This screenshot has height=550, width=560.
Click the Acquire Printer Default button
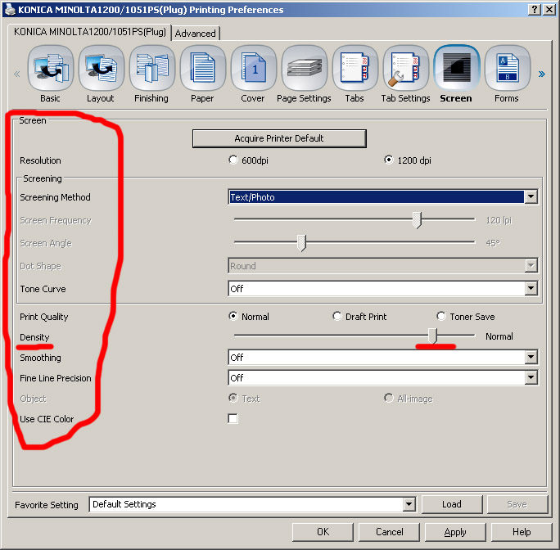(279, 138)
